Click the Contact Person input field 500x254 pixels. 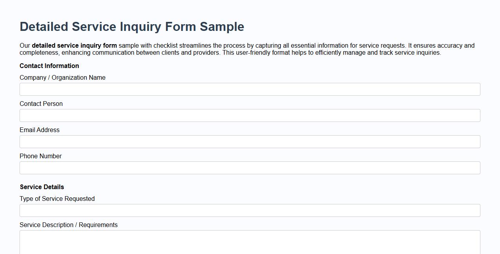(x=250, y=115)
